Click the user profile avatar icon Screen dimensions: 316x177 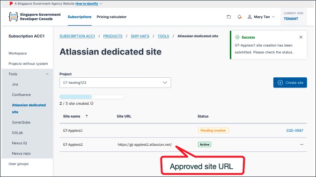coord(250,17)
